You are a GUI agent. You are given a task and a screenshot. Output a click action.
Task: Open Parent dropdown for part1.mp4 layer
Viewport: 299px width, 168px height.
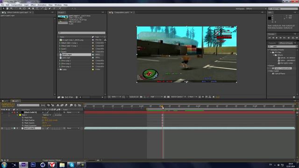(73, 128)
